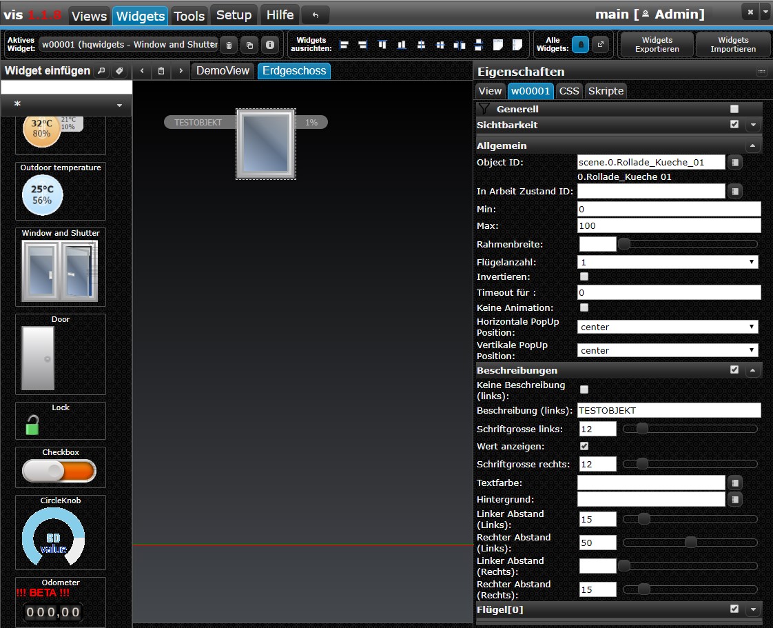
Task: Open the Hilfe menu
Action: pos(280,15)
